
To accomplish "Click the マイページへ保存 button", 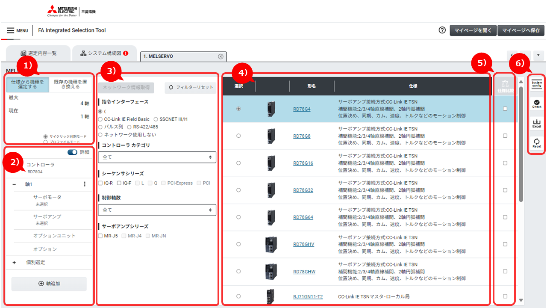I will 521,30.
